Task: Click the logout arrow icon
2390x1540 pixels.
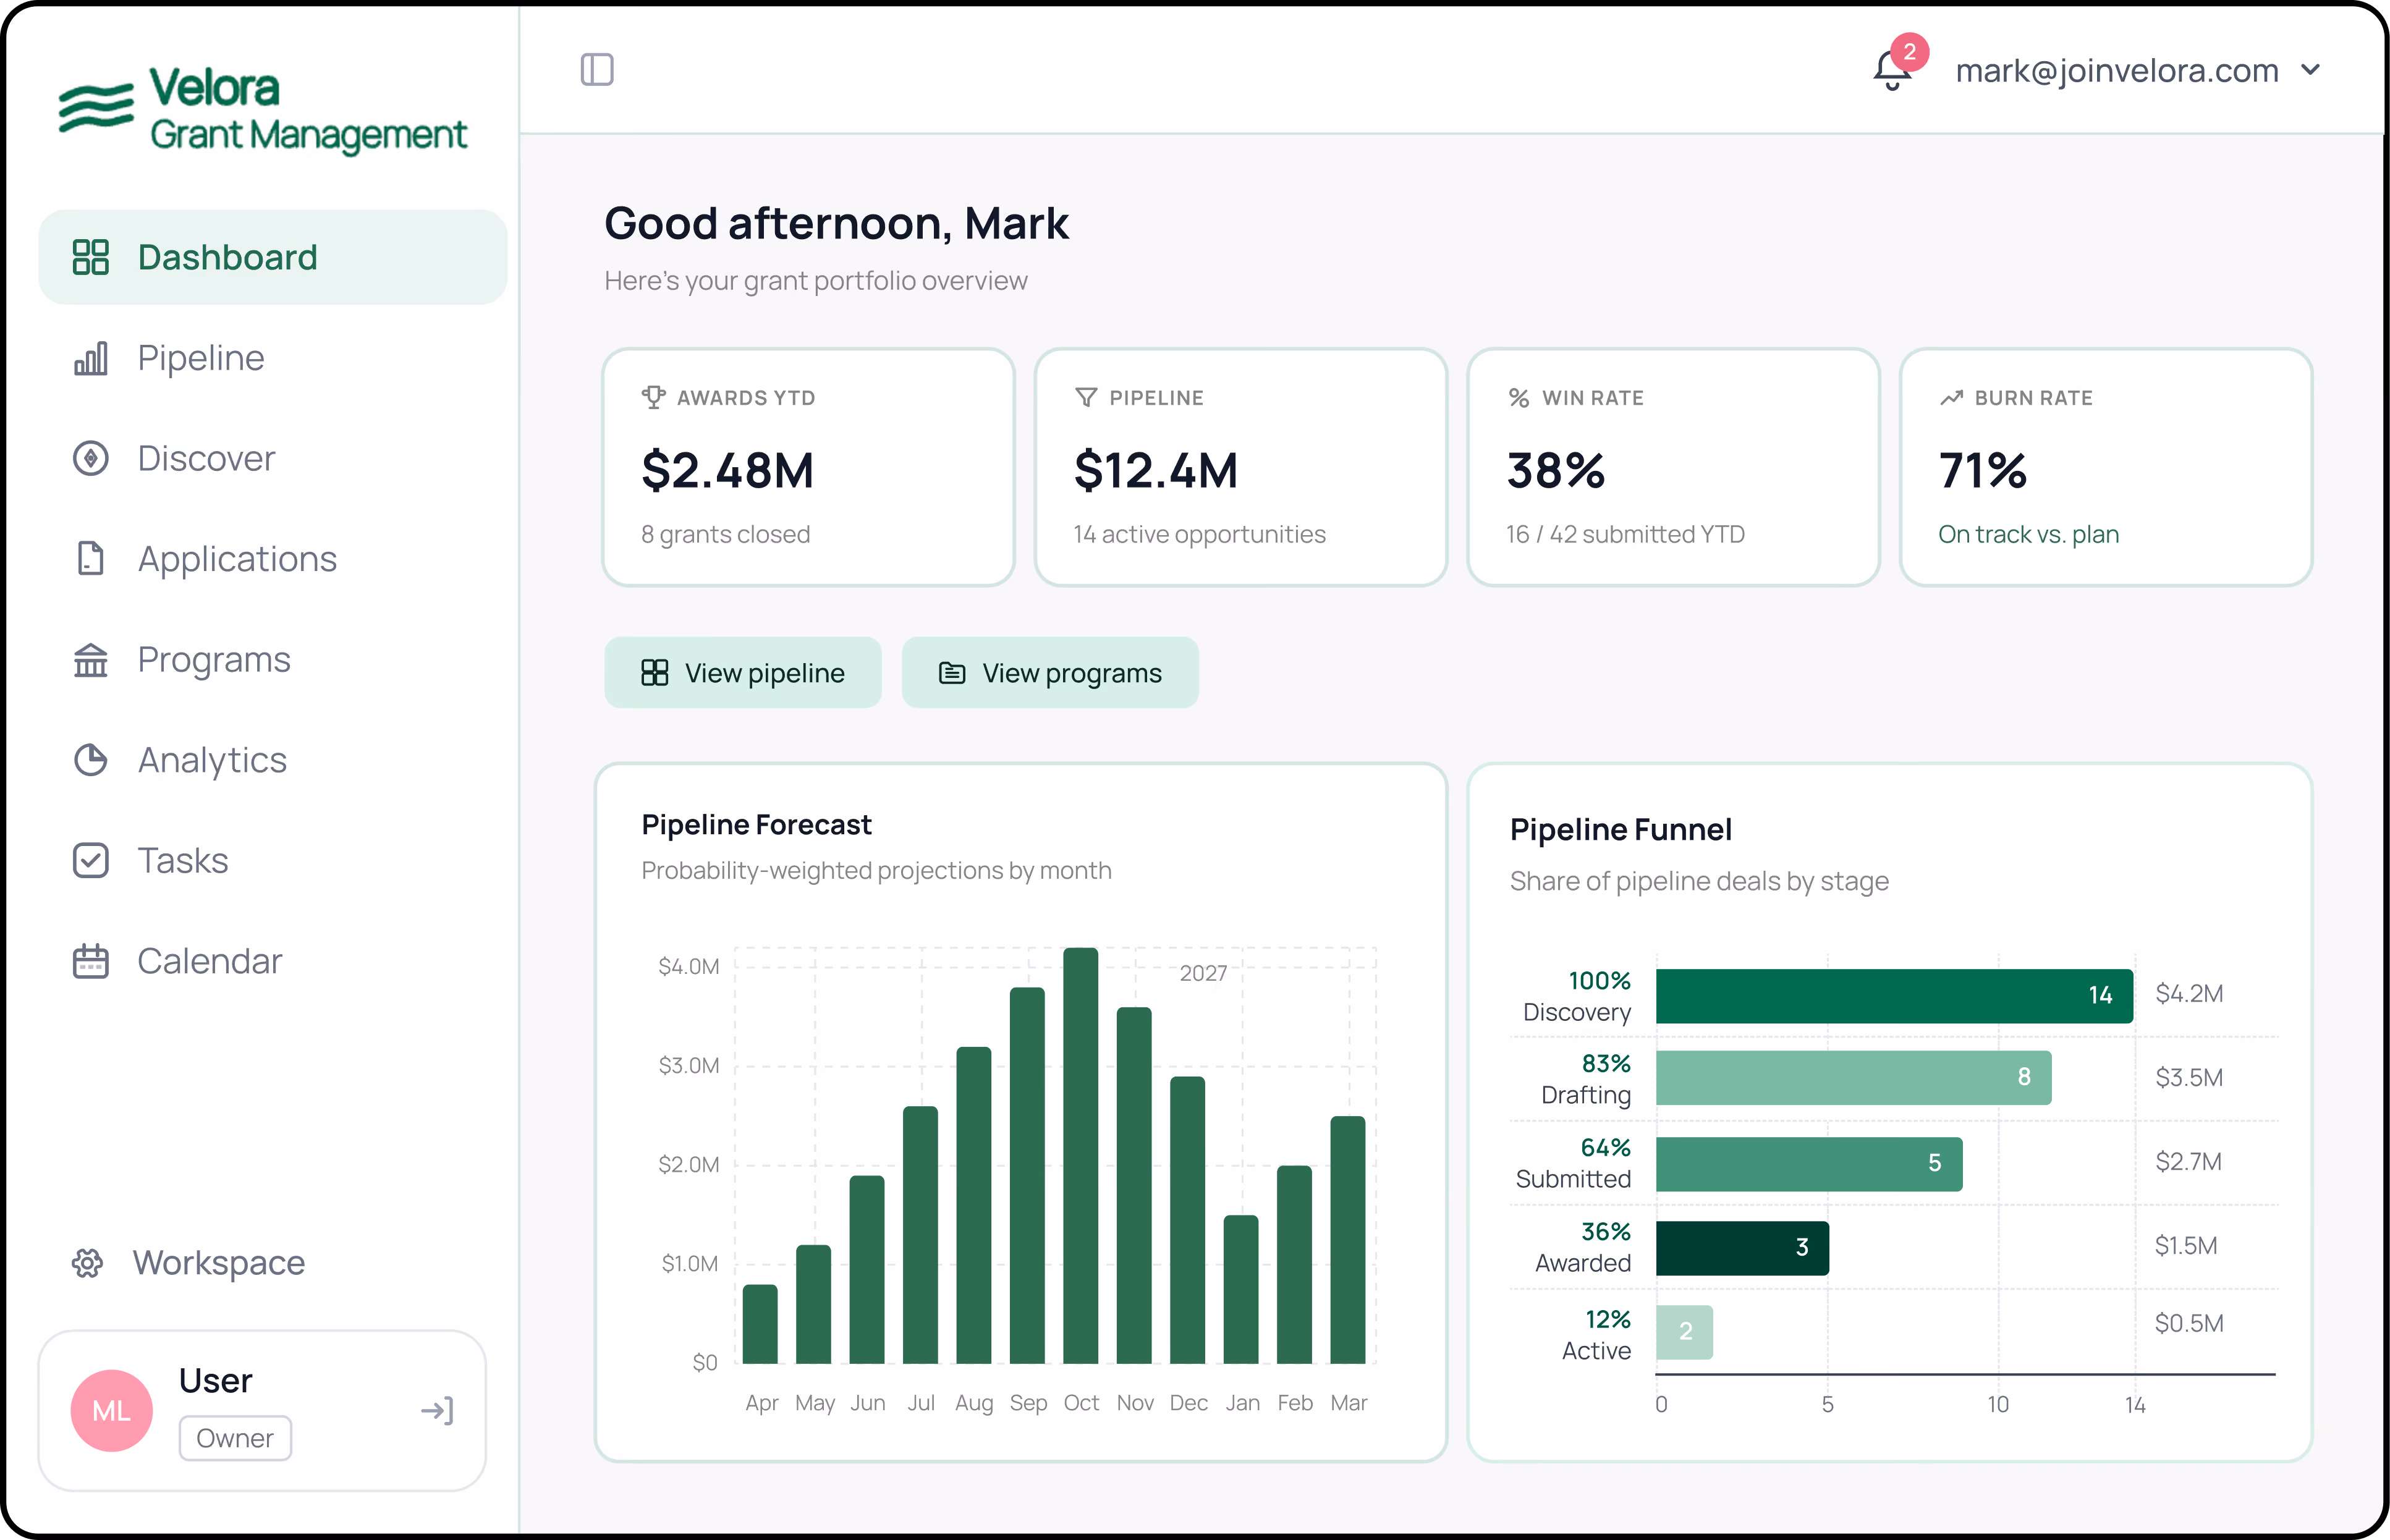Action: 437,1410
